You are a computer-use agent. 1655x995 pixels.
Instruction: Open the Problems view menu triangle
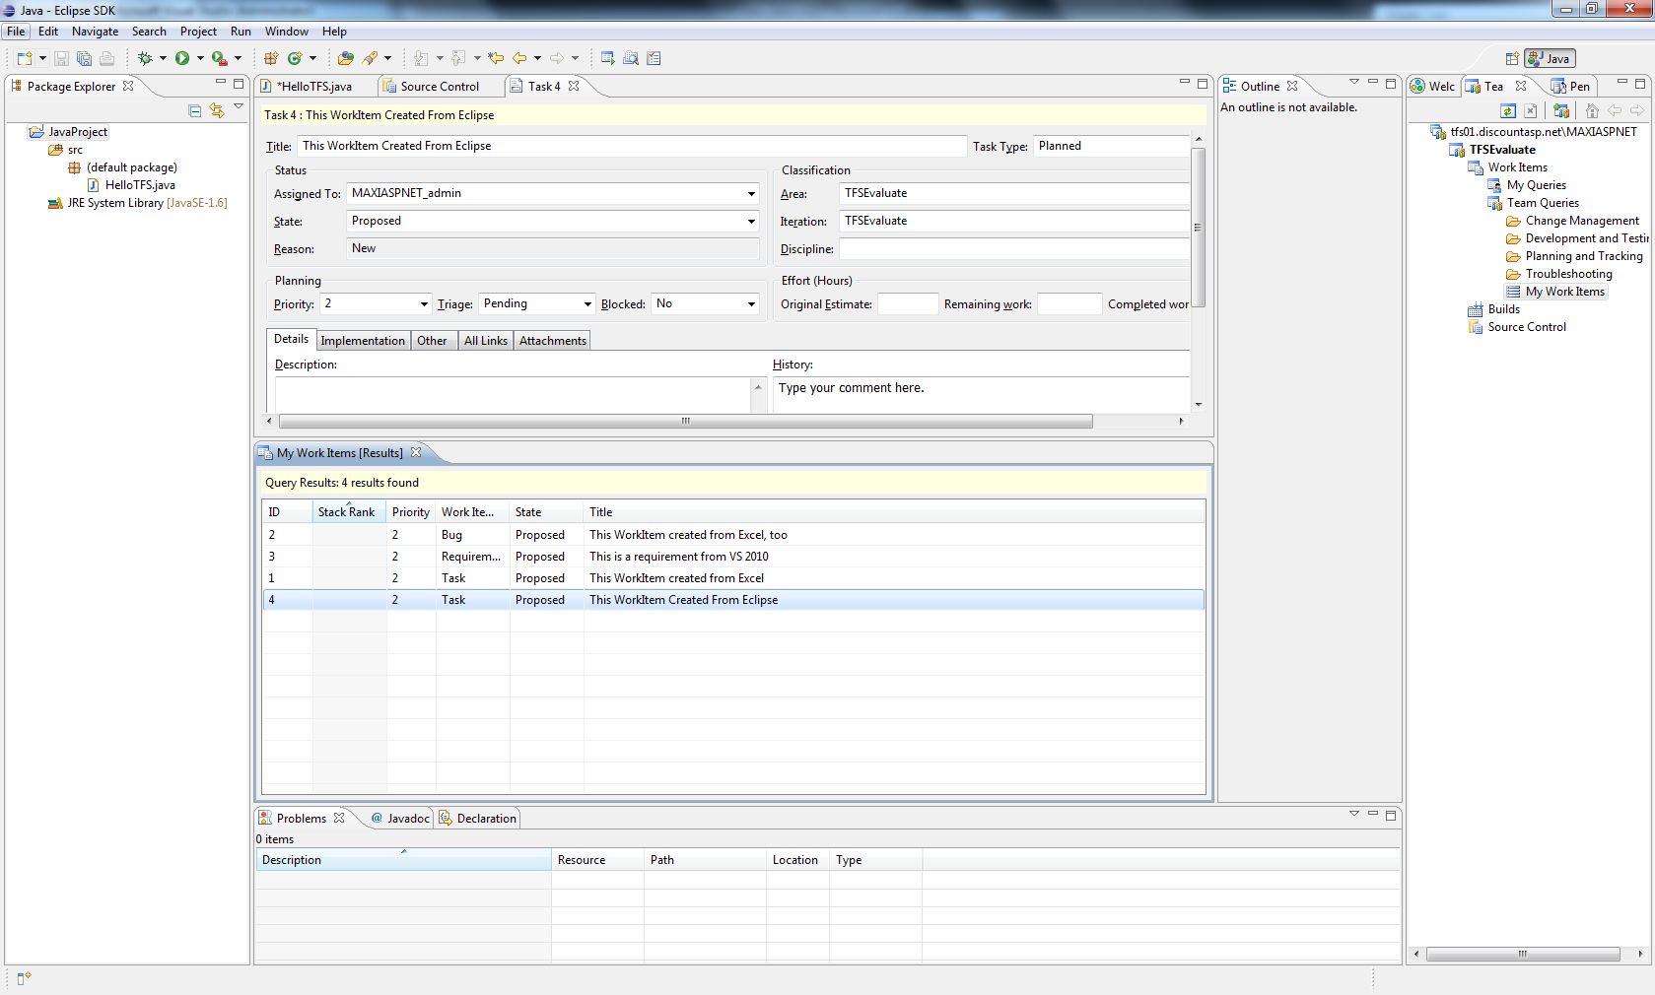click(x=1354, y=814)
